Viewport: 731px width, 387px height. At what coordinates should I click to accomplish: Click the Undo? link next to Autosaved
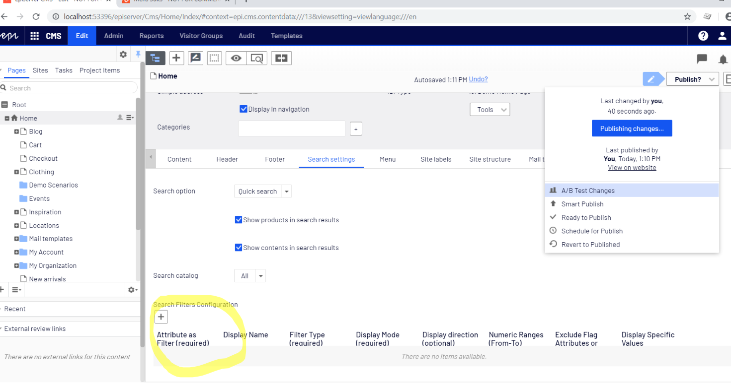point(478,79)
